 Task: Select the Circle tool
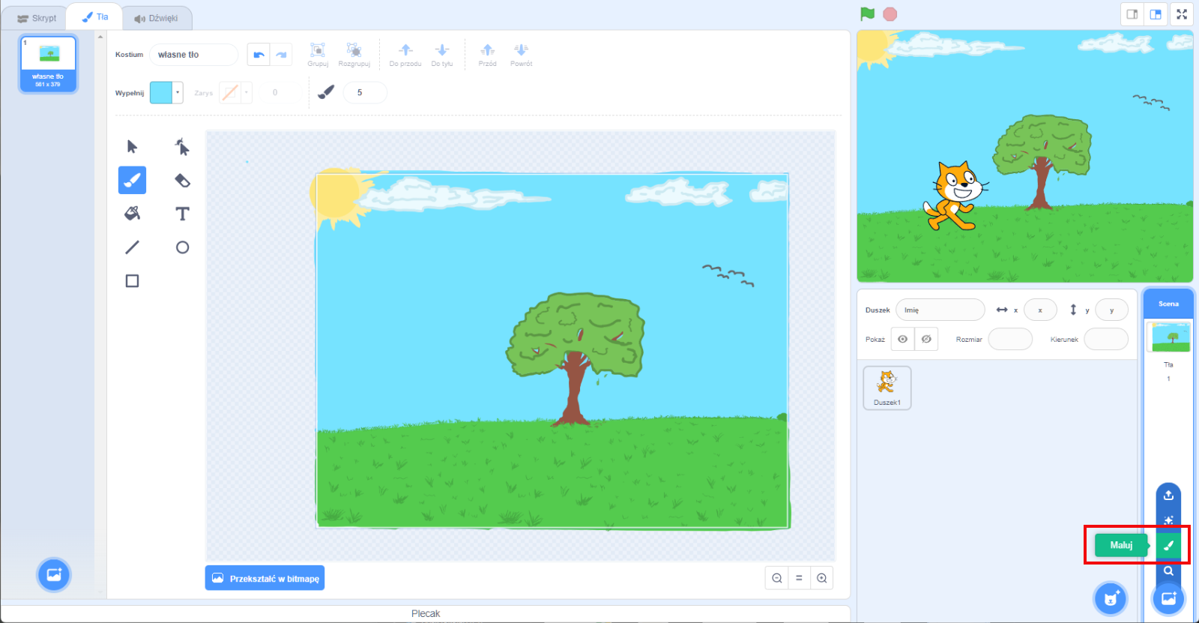(x=182, y=247)
